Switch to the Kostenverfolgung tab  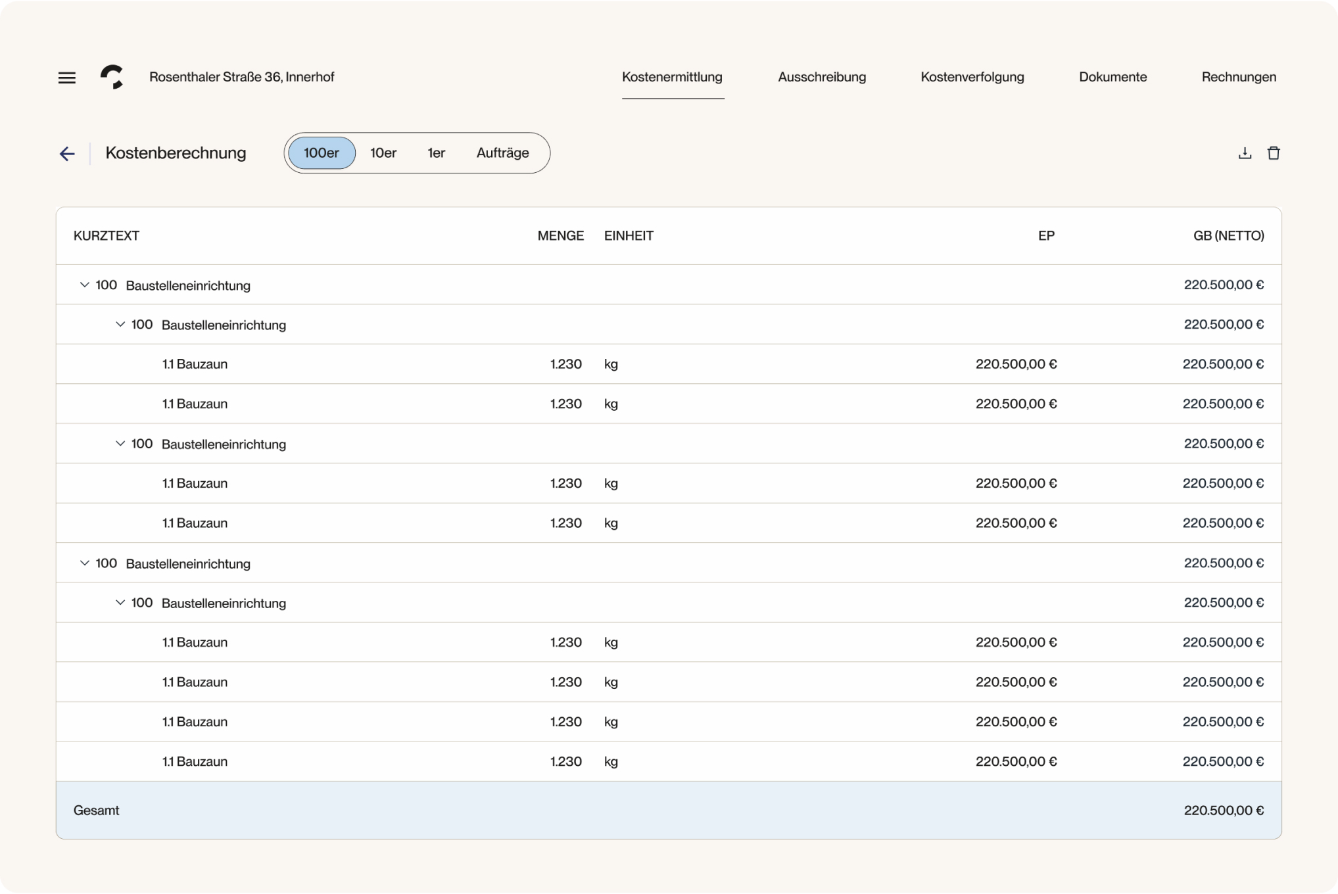(972, 77)
